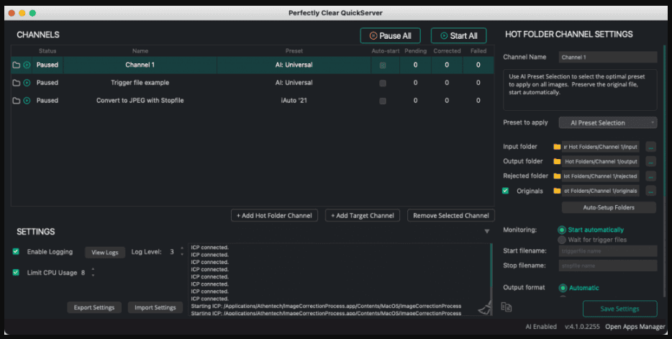This screenshot has width=672, height=339.
Task: Click the Rejected folder path field
Action: (601, 176)
